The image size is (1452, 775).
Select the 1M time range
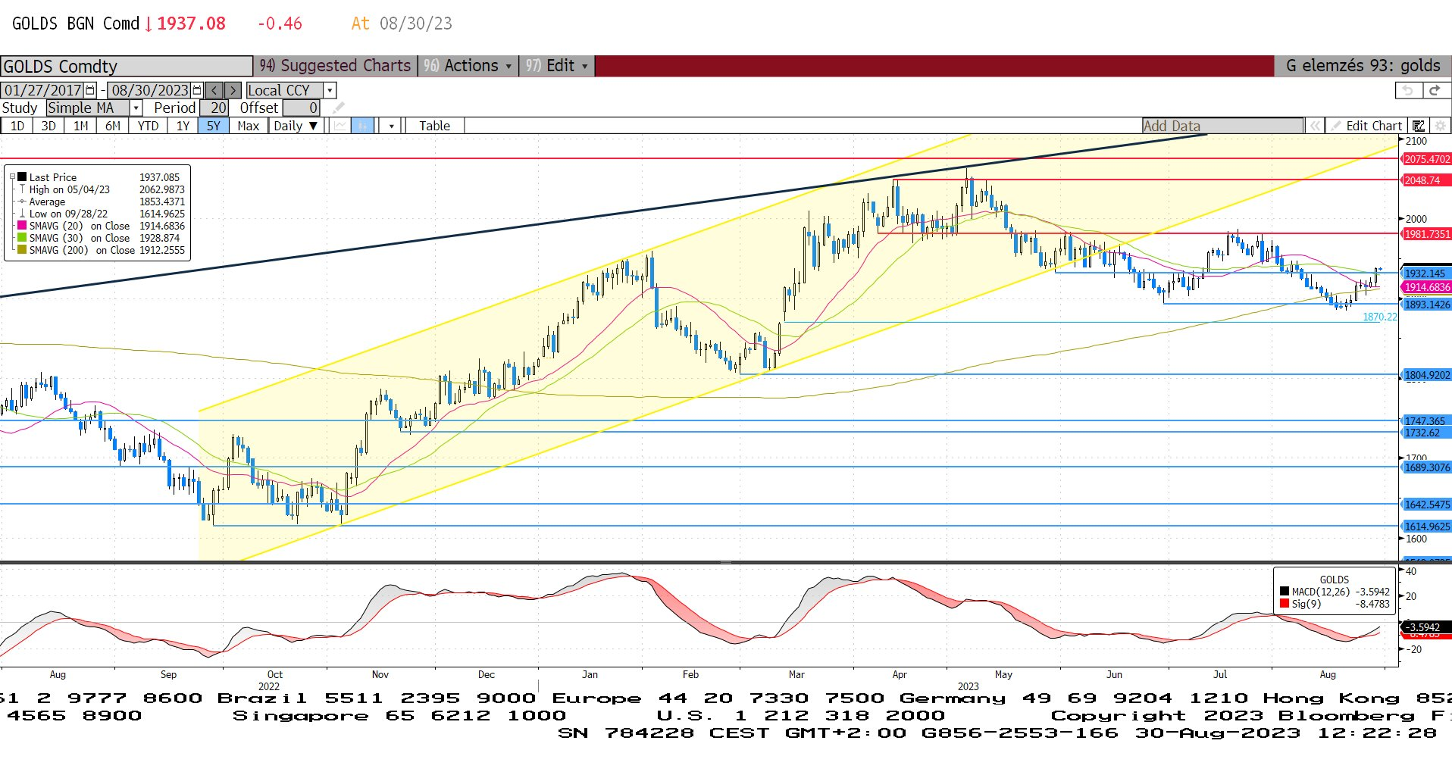(80, 126)
